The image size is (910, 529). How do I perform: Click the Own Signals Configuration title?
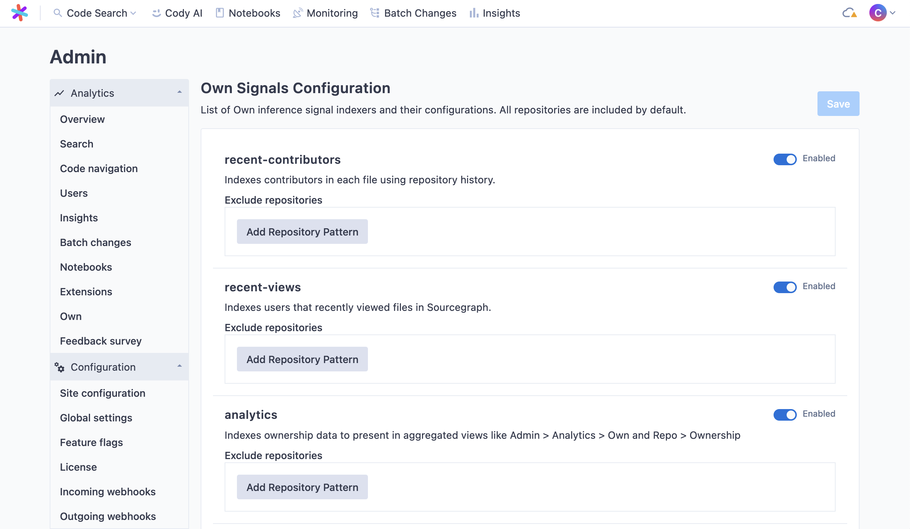click(x=295, y=88)
